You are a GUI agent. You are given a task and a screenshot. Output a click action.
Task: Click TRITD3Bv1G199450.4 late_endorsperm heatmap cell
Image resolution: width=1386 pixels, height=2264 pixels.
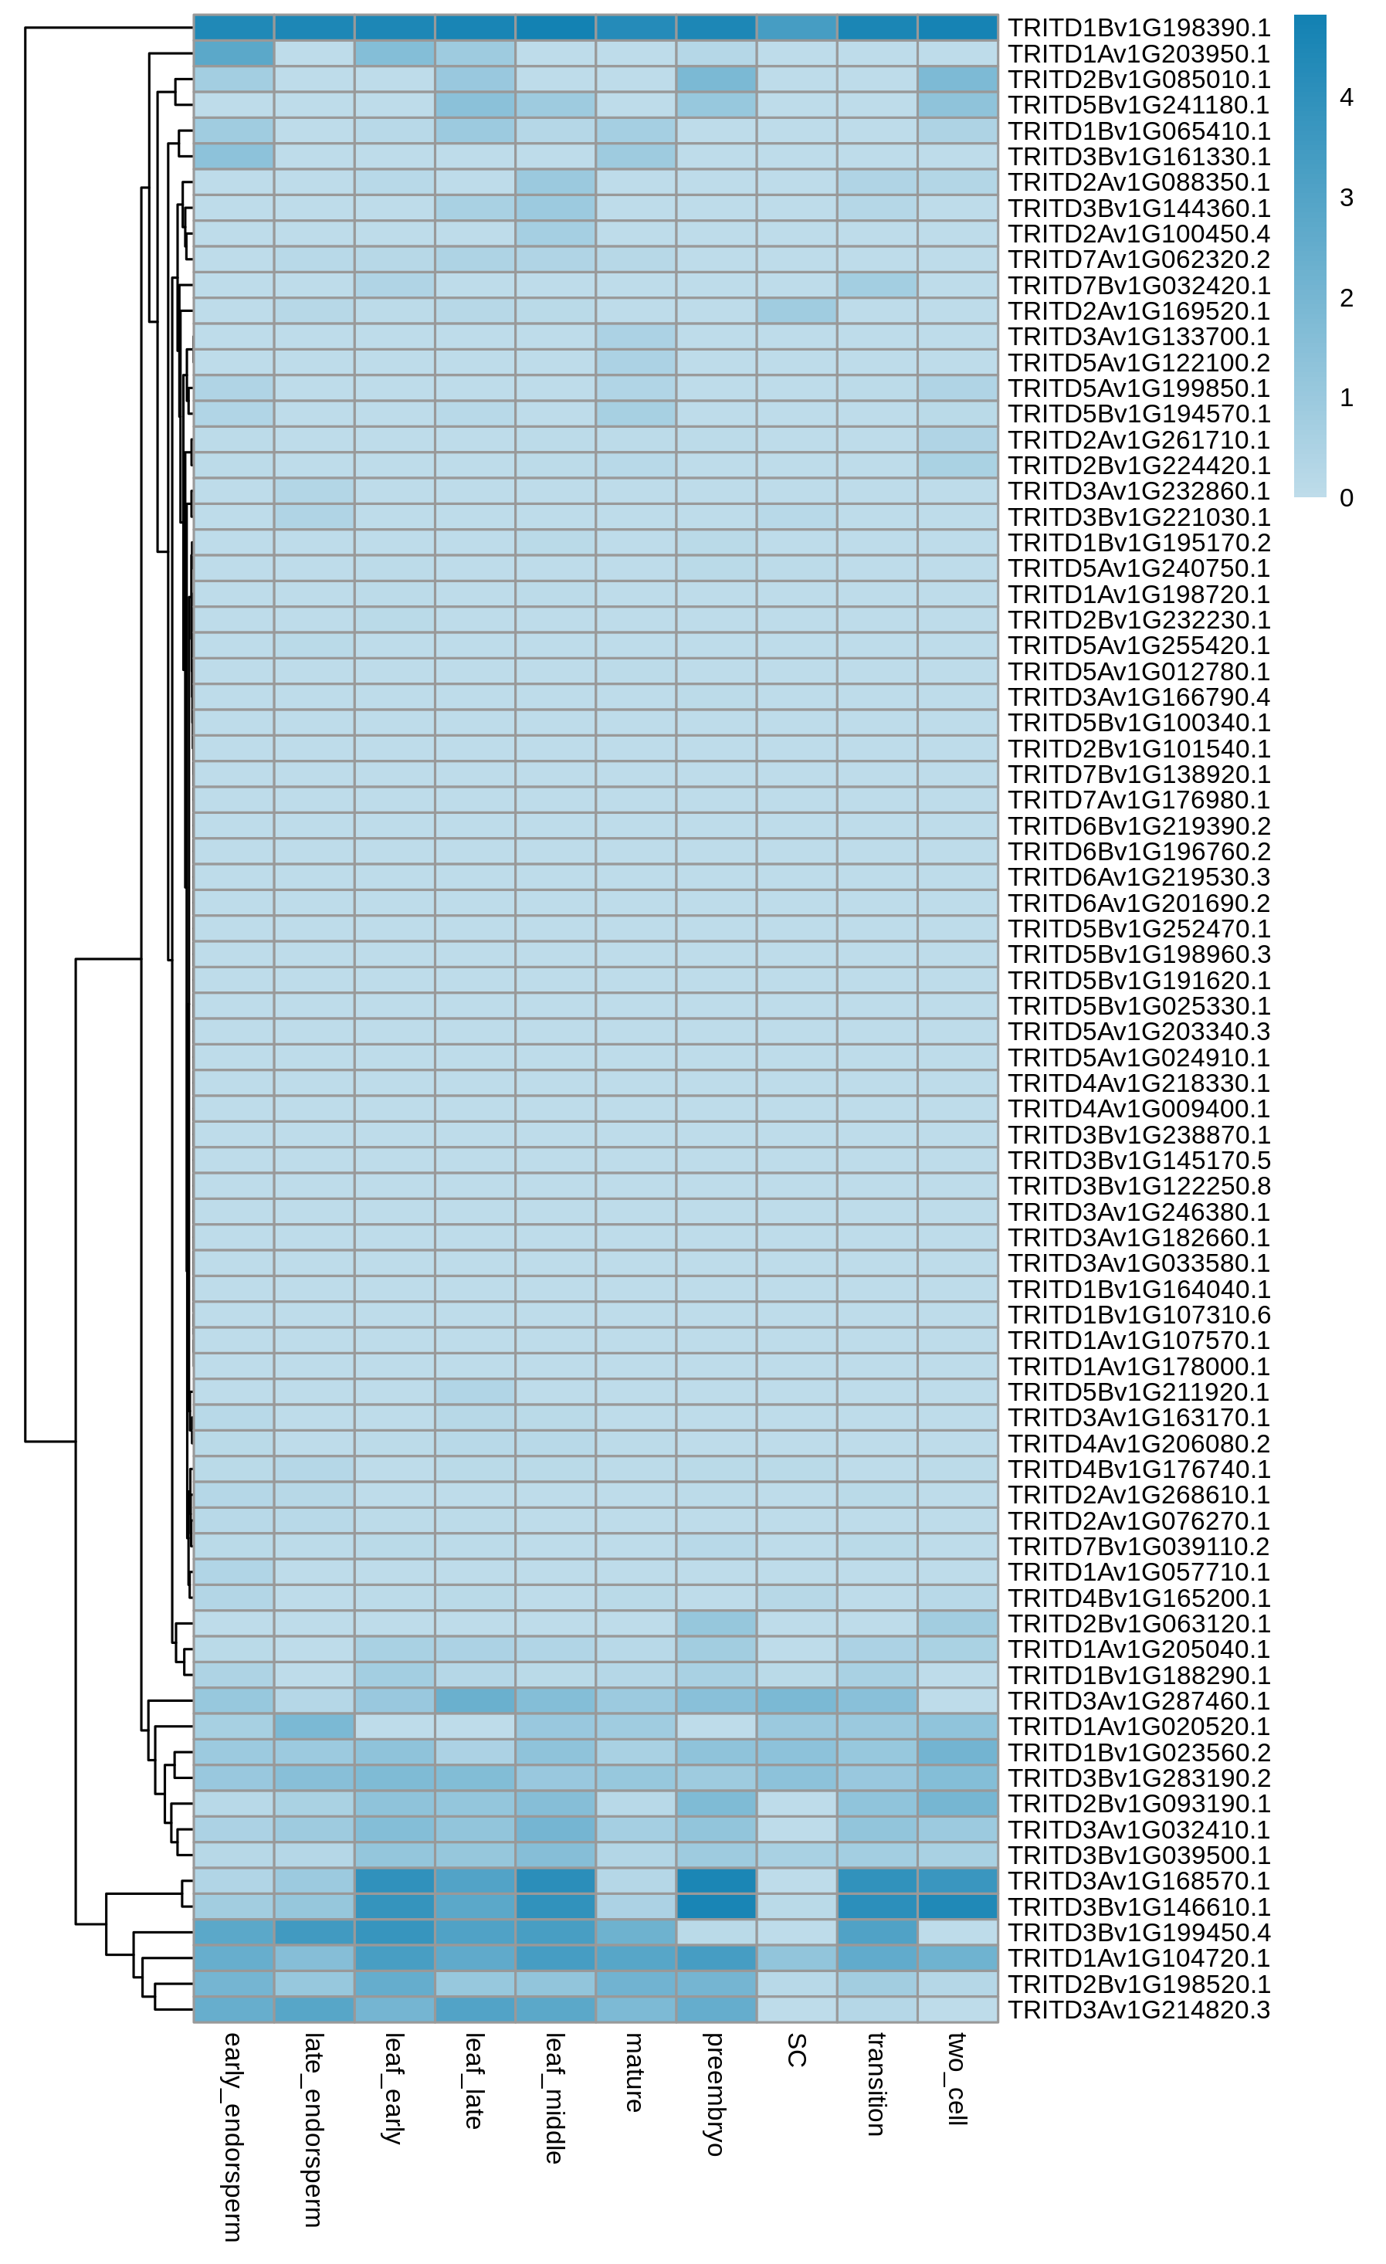[x=314, y=1932]
